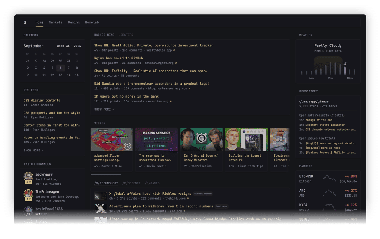Open '!bangs at the end' pull request
The image size is (380, 239).
(x=319, y=120)
